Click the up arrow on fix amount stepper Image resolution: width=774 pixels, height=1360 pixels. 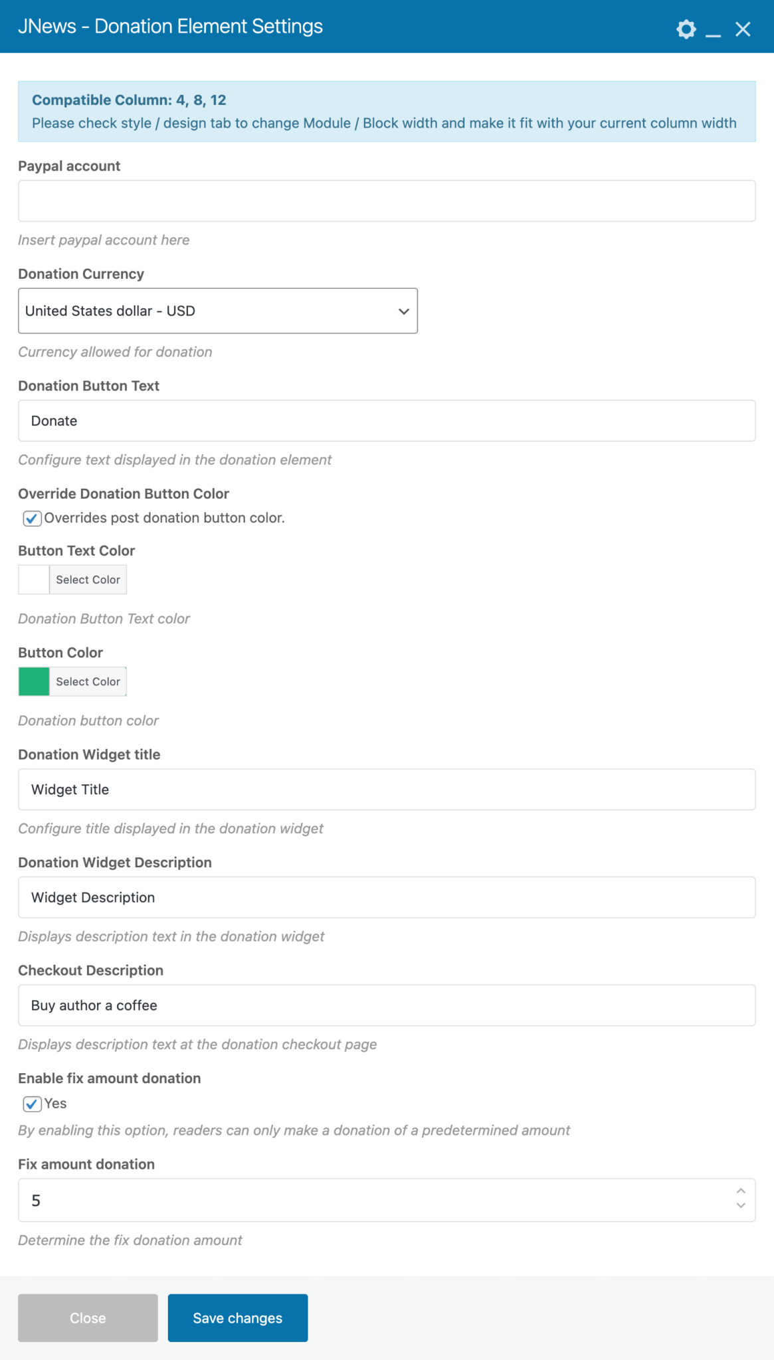pyautogui.click(x=740, y=1191)
